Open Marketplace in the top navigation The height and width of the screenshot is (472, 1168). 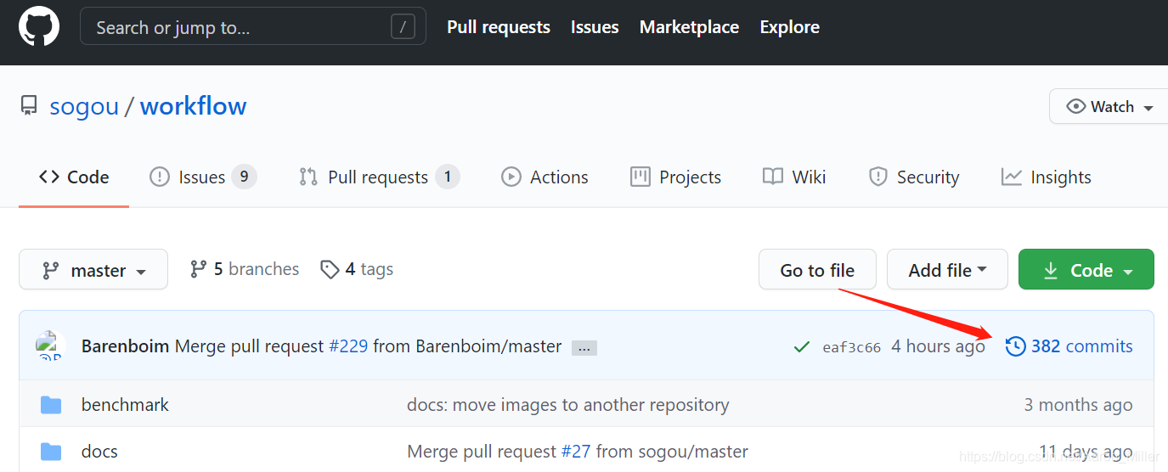689,27
